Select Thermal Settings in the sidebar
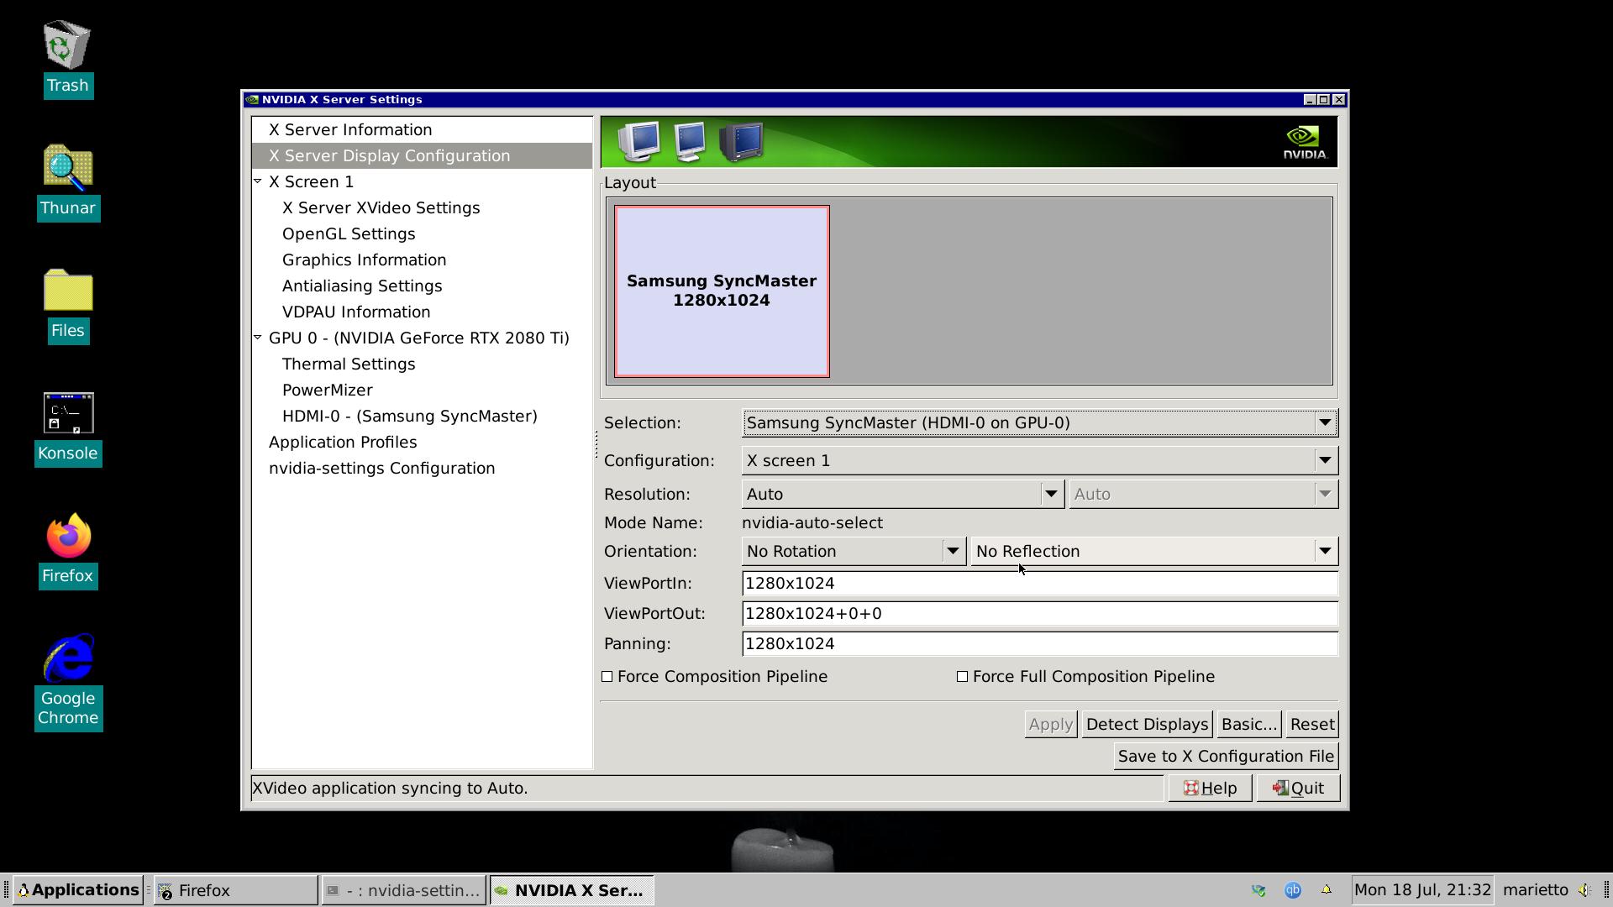The image size is (1613, 907). (349, 364)
